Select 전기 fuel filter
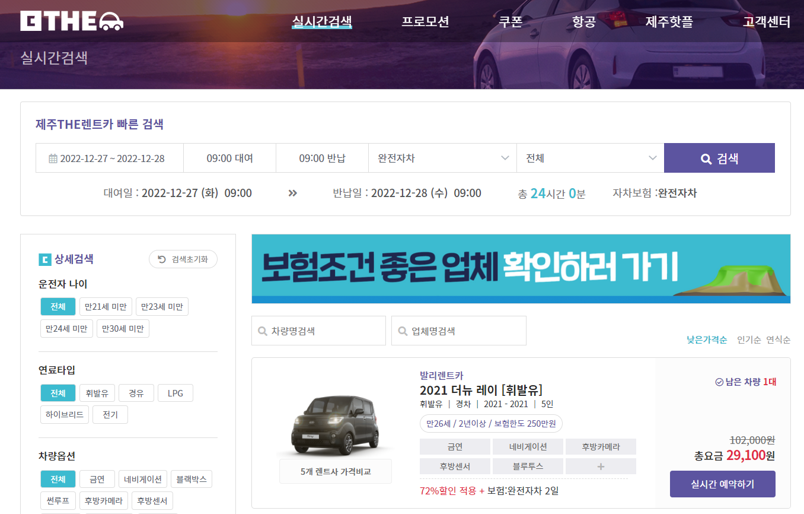Viewport: 804px width, 514px height. (110, 414)
